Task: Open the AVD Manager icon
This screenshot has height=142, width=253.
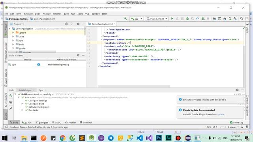Action: [230, 19]
